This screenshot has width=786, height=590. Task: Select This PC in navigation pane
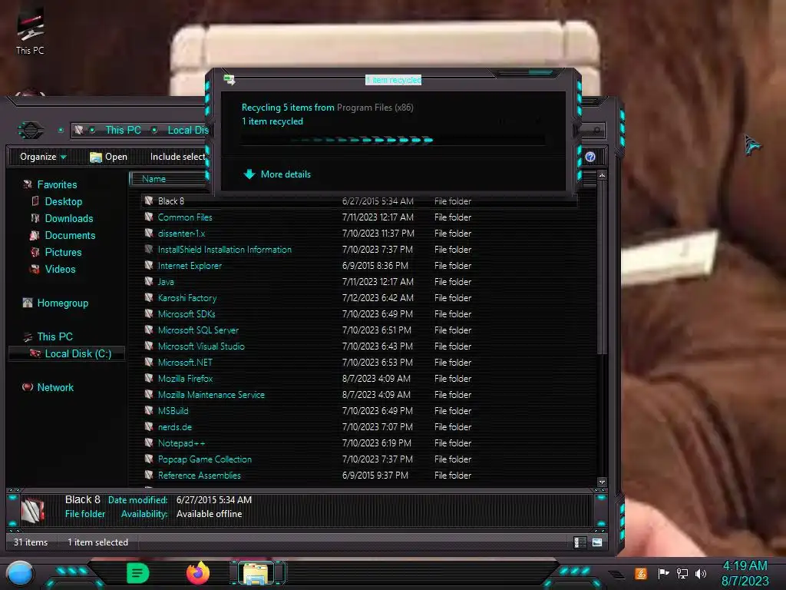tap(54, 336)
